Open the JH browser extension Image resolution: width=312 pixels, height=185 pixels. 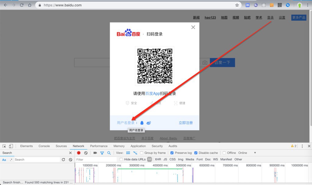click(x=247, y=5)
